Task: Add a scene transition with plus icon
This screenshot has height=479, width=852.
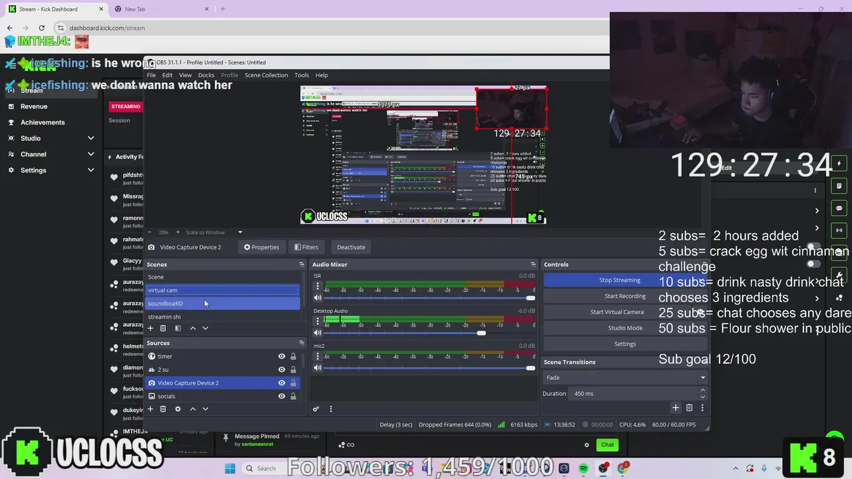Action: point(676,408)
